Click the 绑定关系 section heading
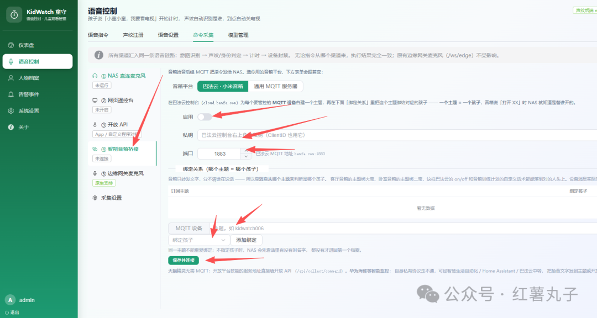 221,169
